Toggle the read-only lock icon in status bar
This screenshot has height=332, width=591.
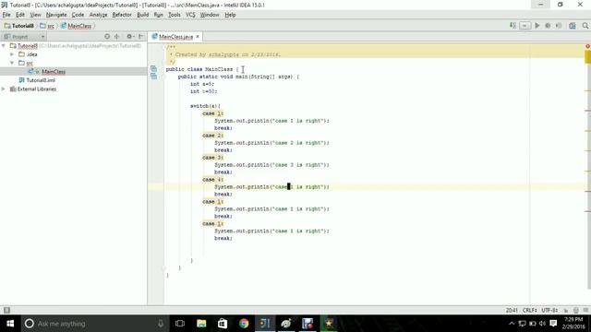[x=566, y=310]
